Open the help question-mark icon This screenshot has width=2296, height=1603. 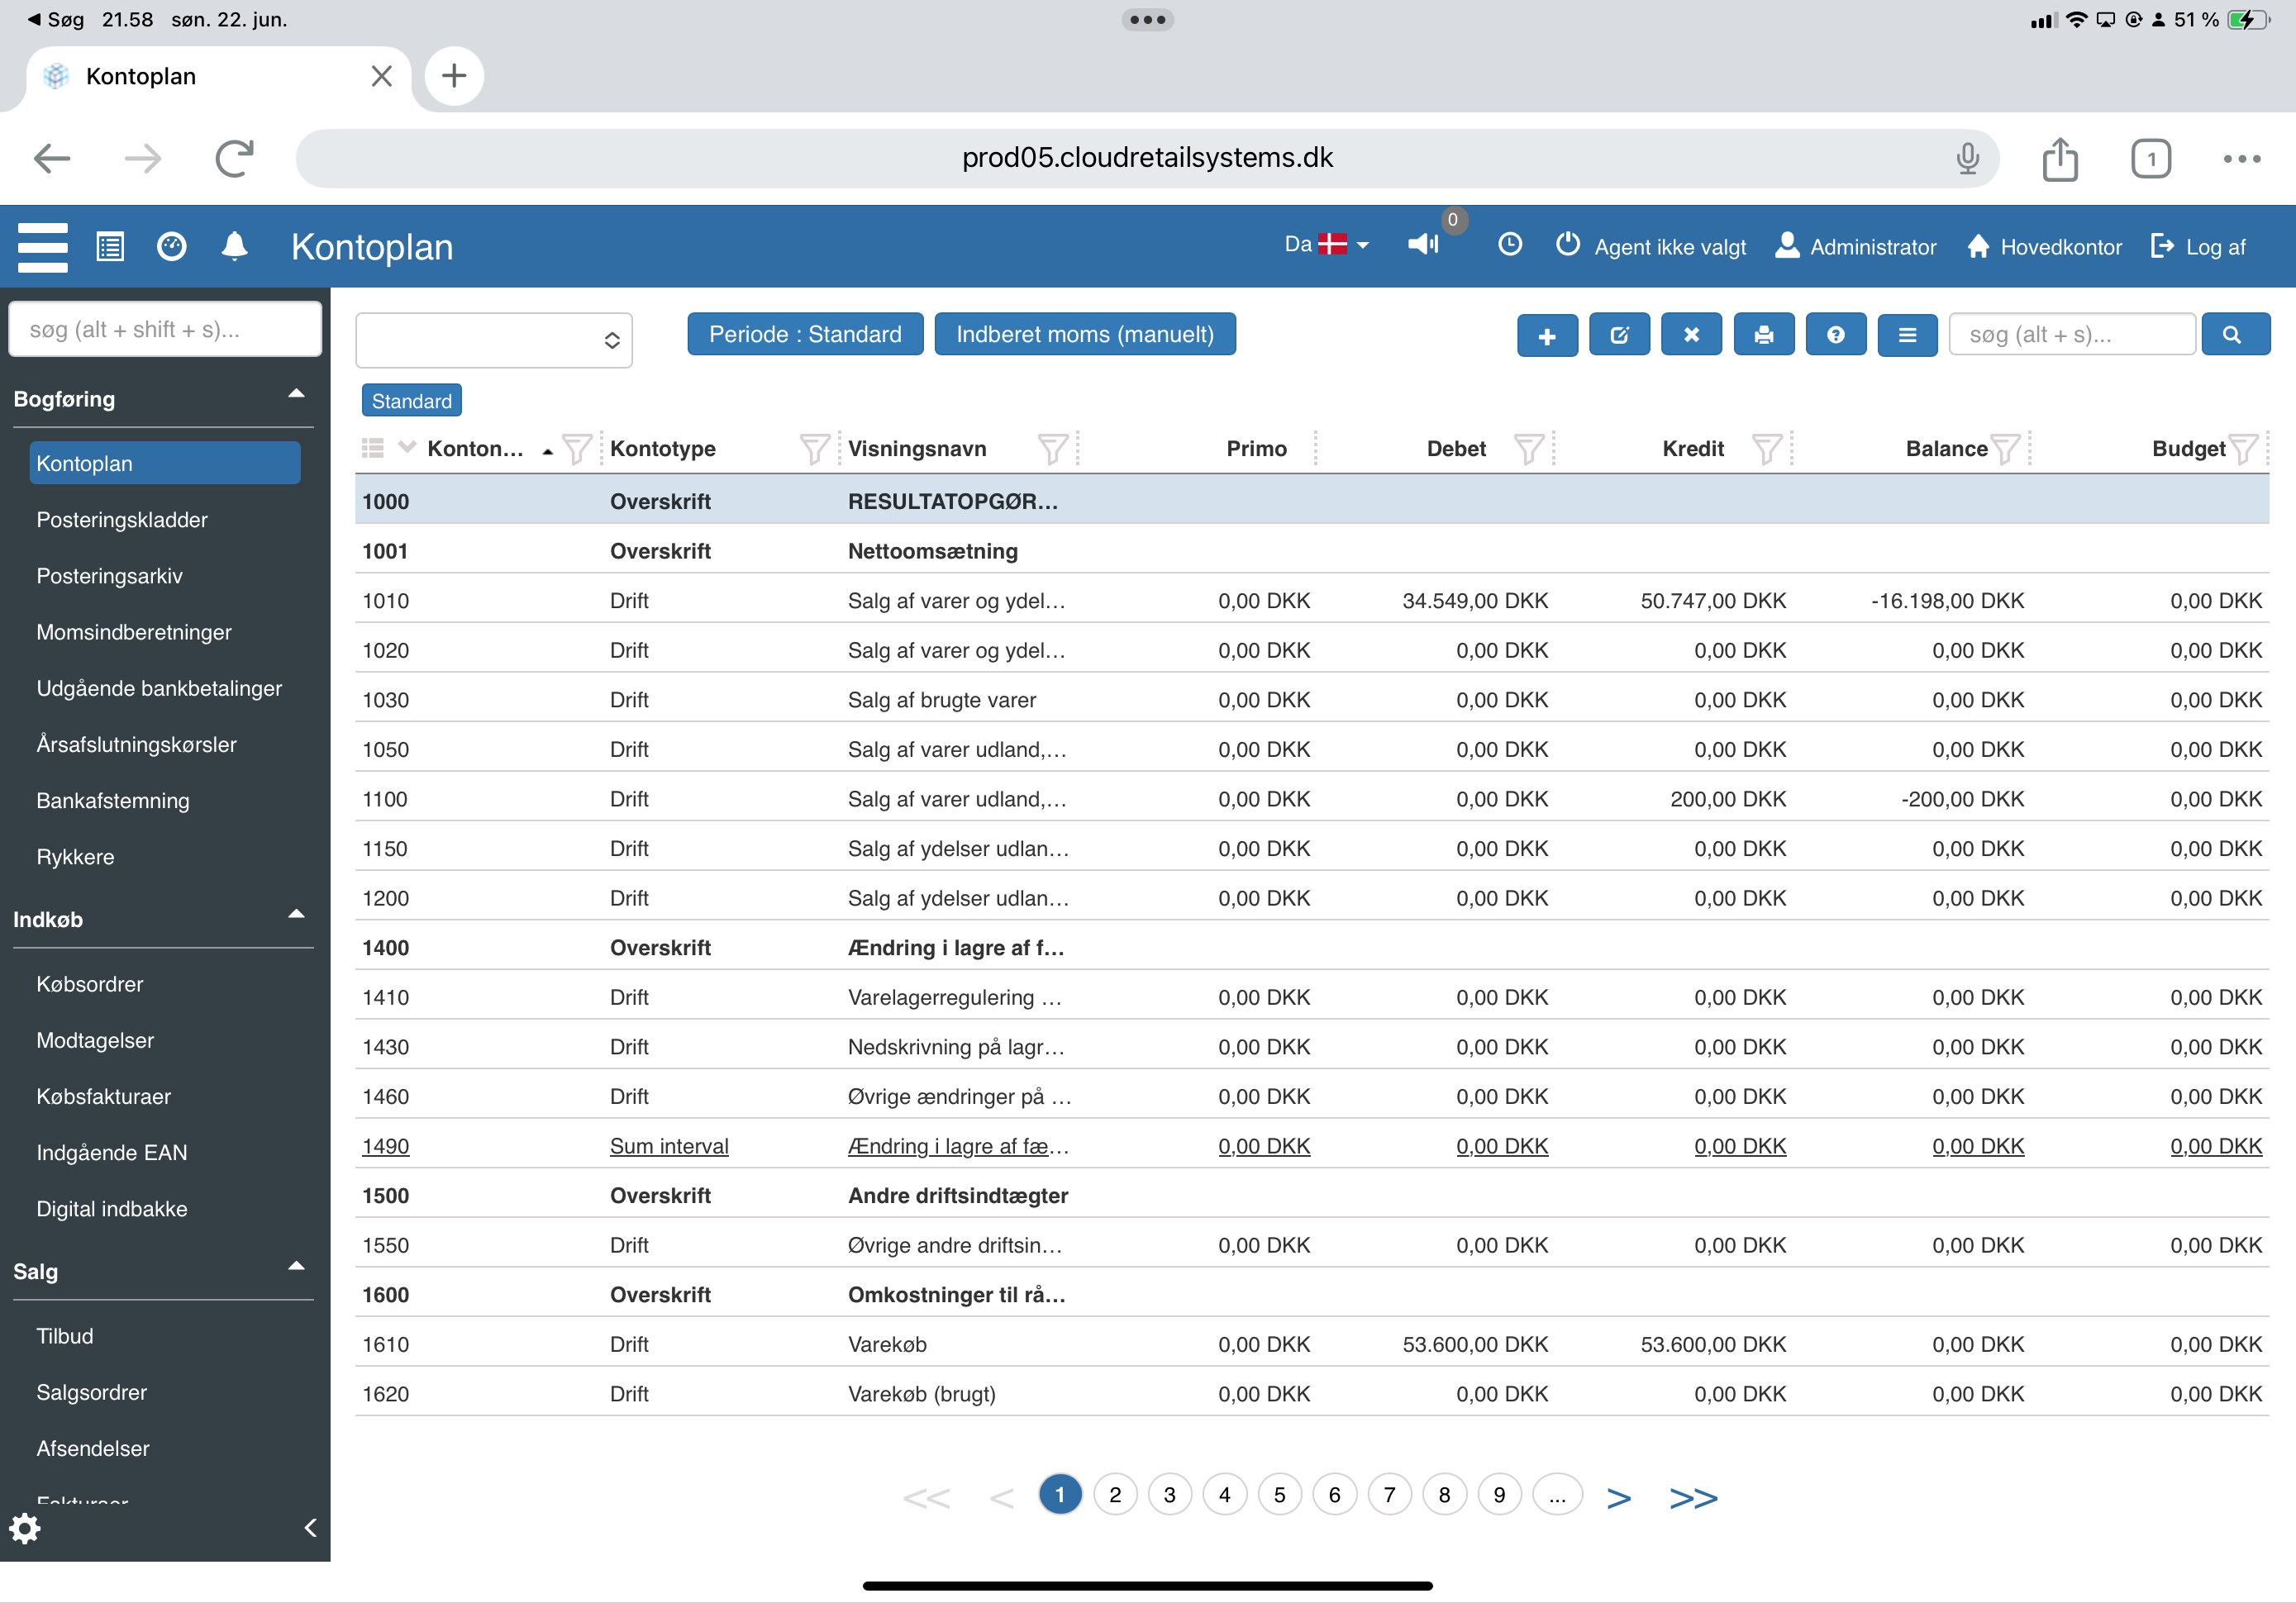(1835, 335)
